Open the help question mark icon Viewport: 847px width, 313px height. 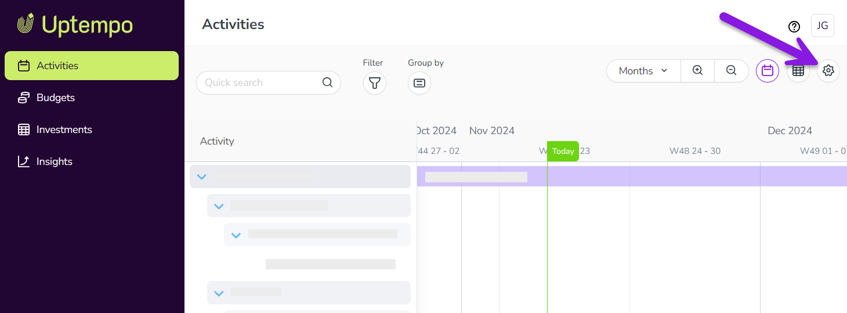(794, 26)
